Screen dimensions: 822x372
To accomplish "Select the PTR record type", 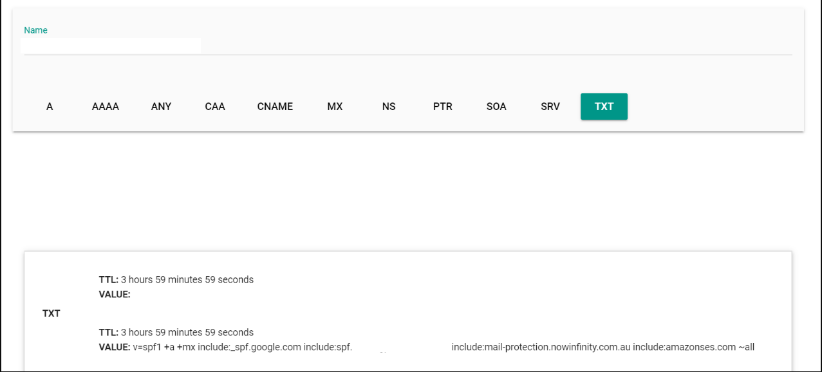I will [x=442, y=106].
